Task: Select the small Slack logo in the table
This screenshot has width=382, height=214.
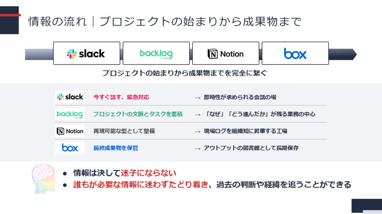Action: 70,97
